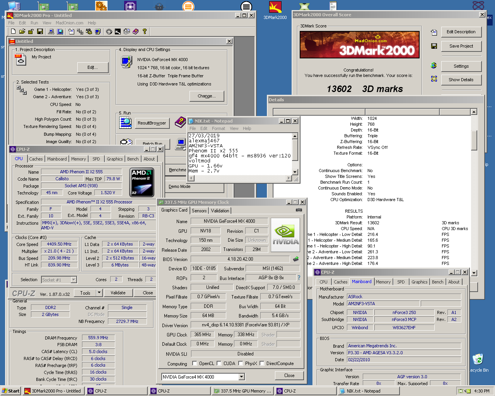Click the purple help book toolbar icon

click(x=136, y=31)
